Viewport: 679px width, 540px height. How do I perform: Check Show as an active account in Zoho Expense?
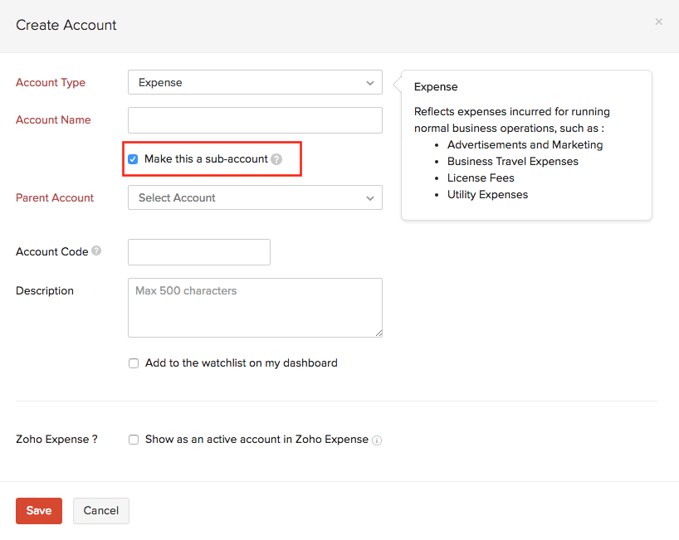click(x=134, y=440)
